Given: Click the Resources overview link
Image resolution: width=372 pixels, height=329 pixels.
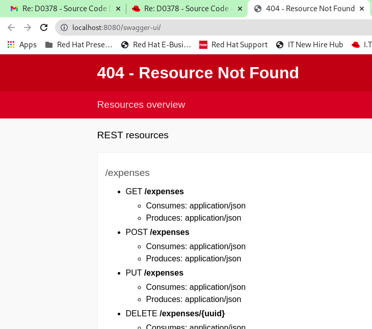Looking at the screenshot, I should (x=141, y=105).
